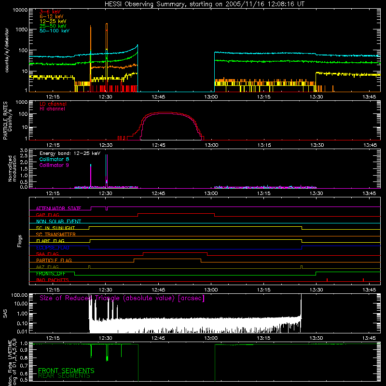Viewport: 386px width, 386px height.
Task: Click the 100.00 tick on SAS axis
Action: click(x=19, y=295)
